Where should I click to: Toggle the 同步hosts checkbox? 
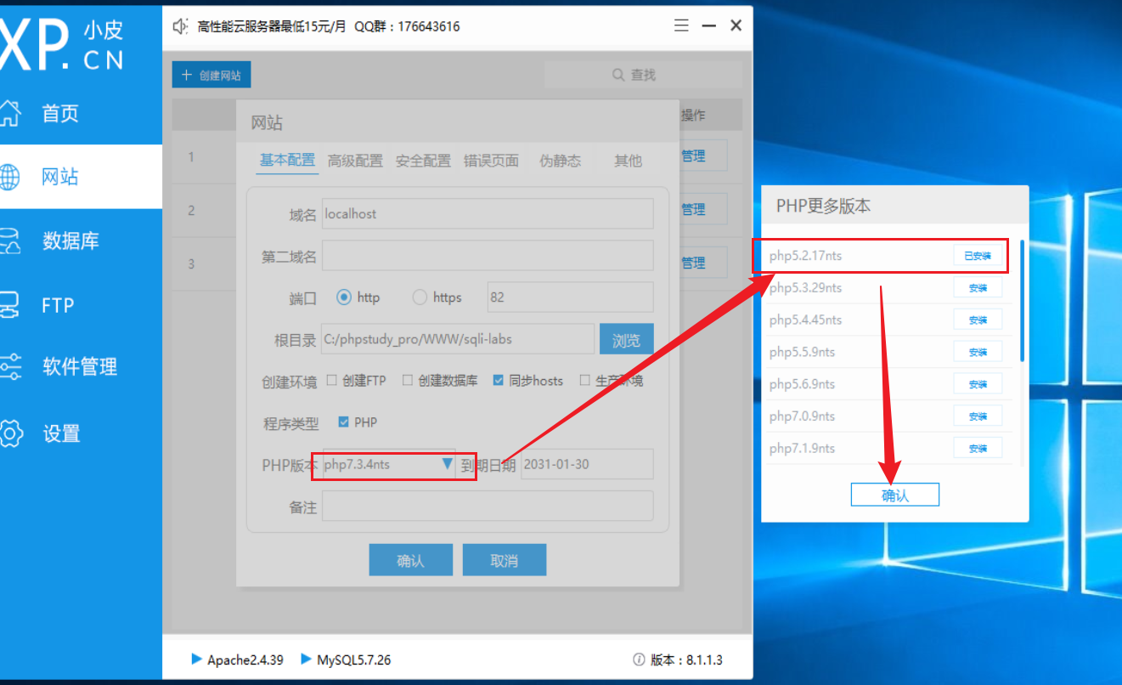pos(499,381)
